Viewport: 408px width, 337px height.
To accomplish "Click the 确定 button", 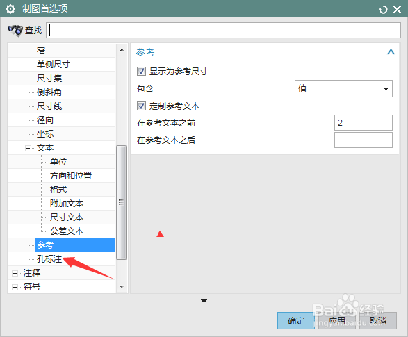I will [x=296, y=320].
